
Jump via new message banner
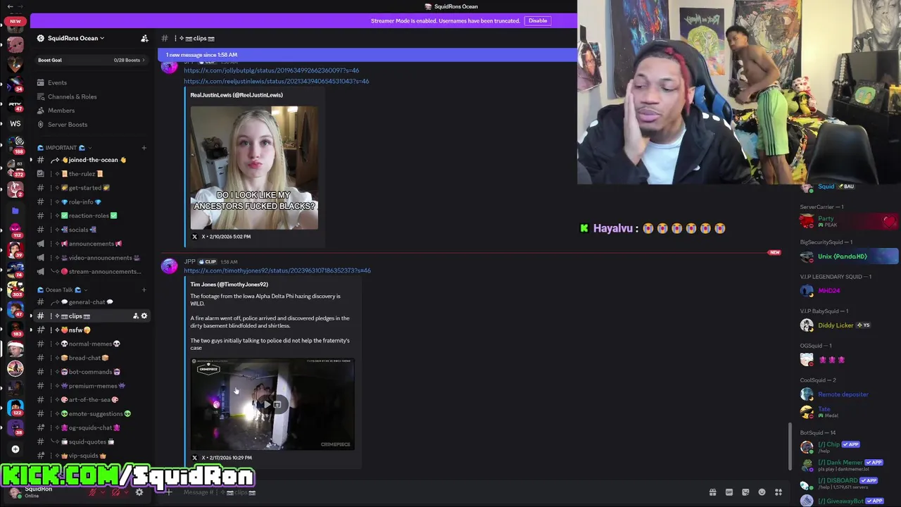pyautogui.click(x=366, y=55)
